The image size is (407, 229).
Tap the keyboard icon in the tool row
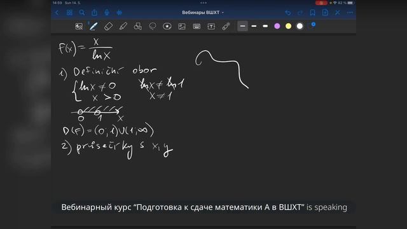(197, 26)
